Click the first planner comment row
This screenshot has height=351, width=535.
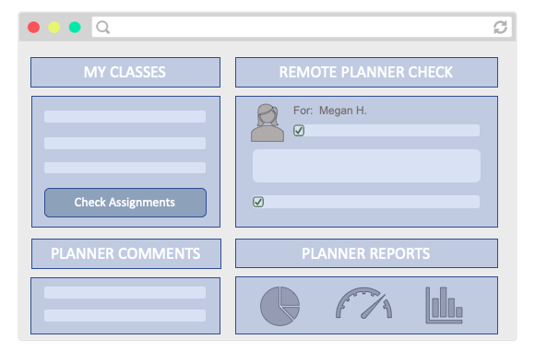pos(125,292)
